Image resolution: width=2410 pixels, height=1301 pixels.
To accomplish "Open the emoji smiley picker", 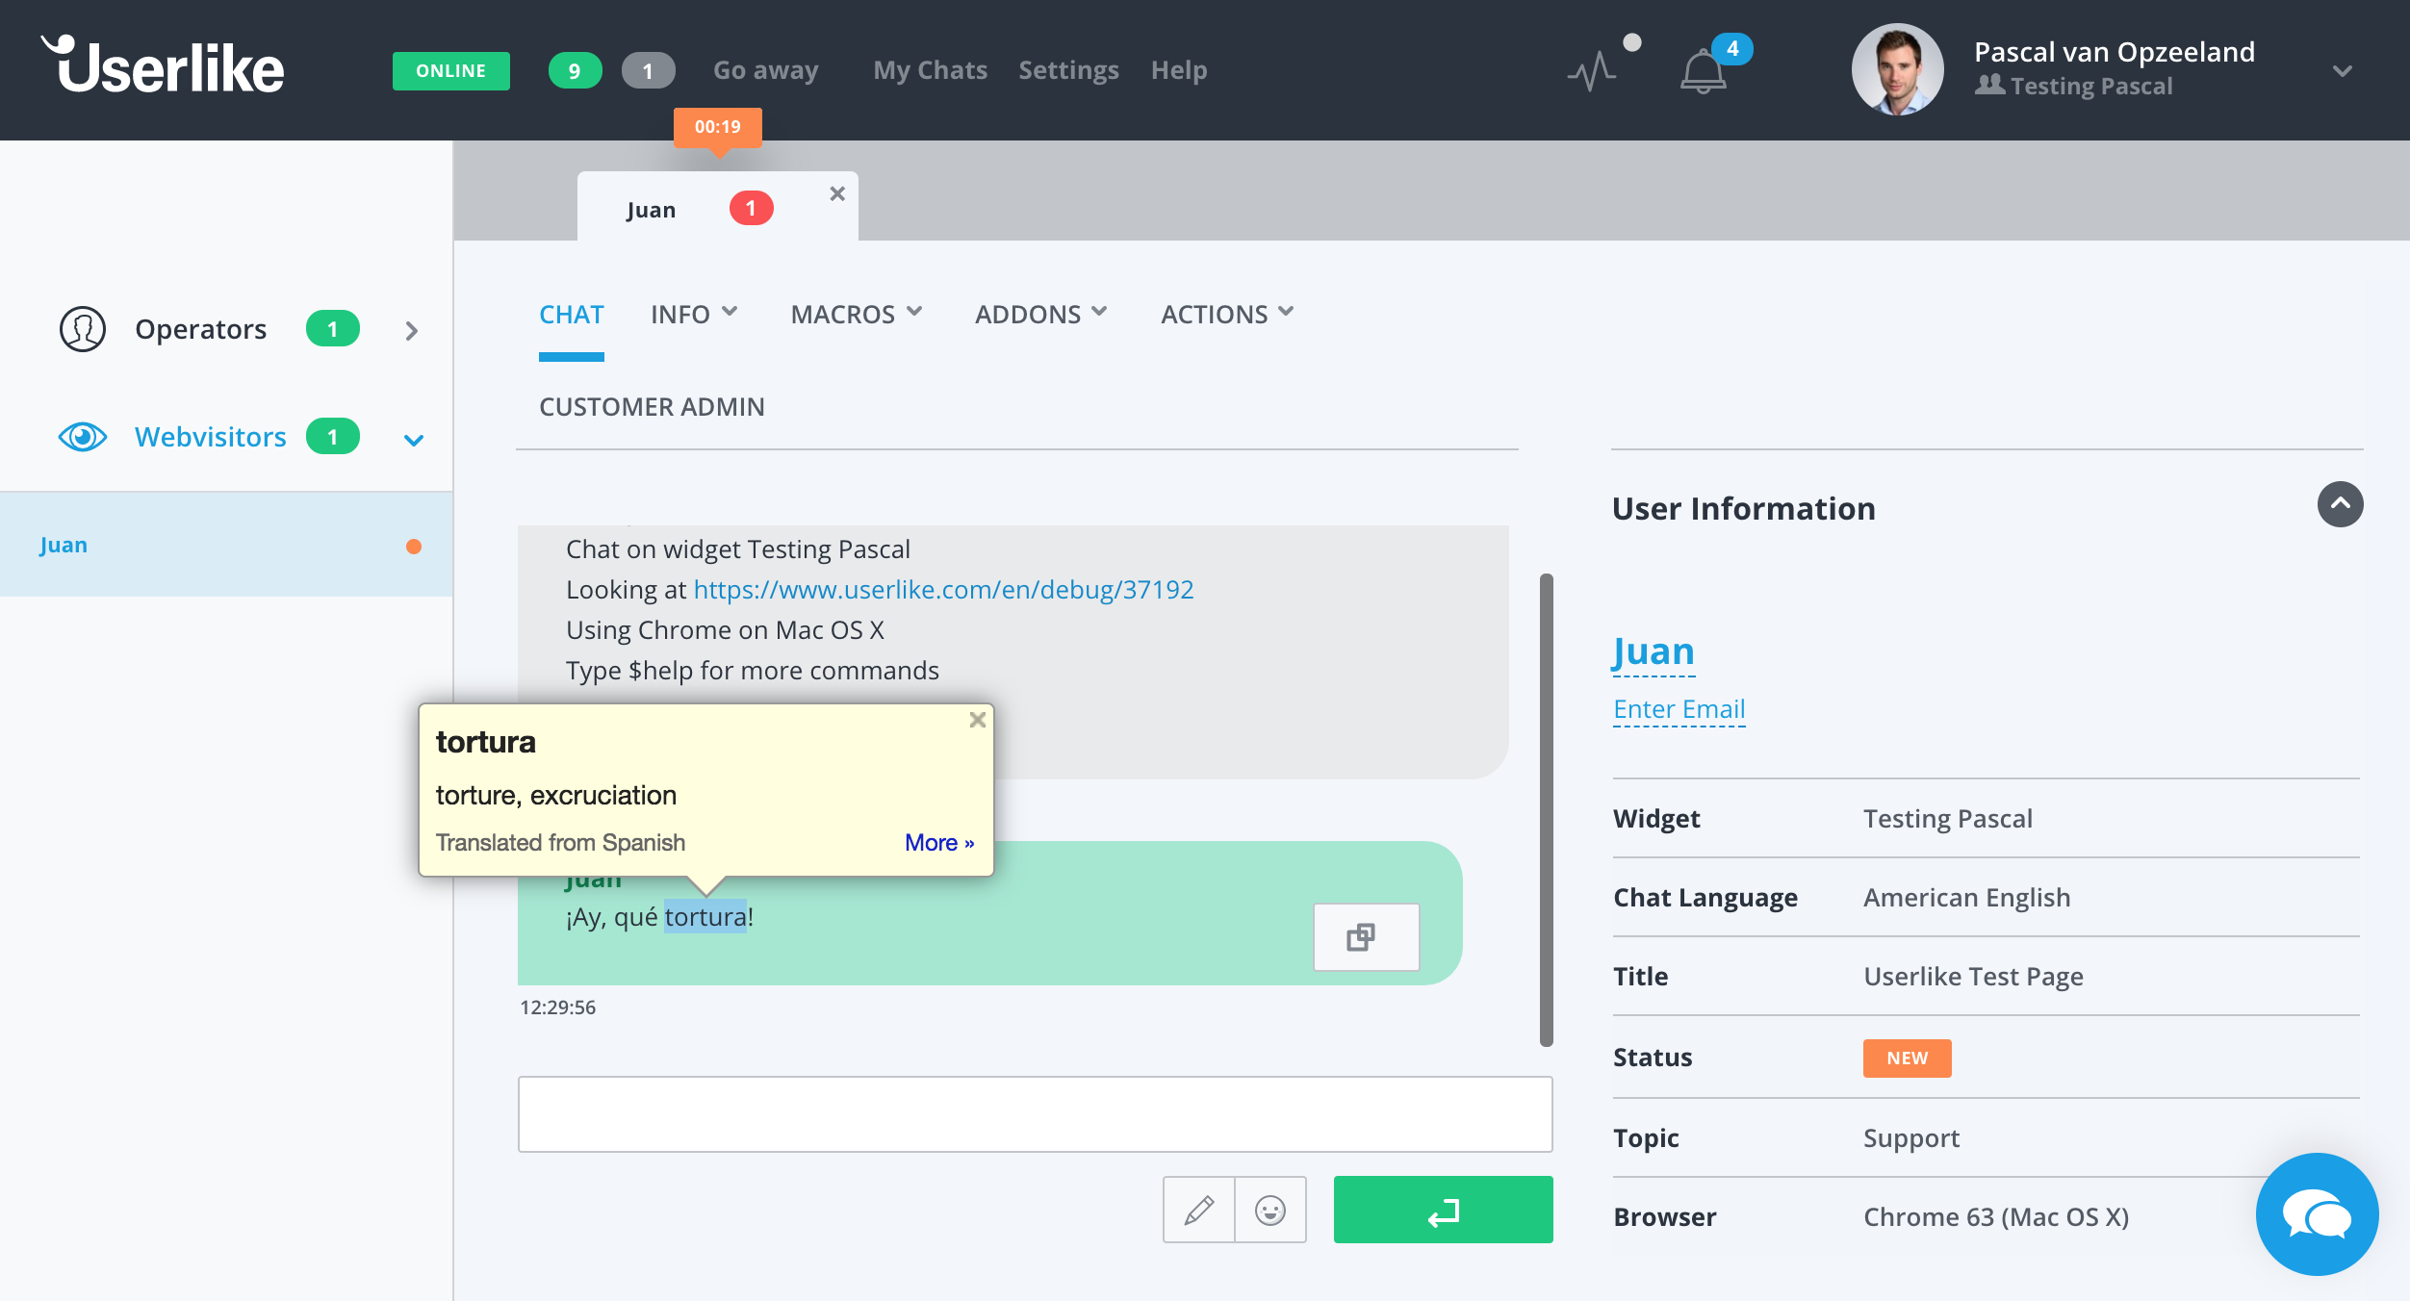I will [x=1270, y=1210].
